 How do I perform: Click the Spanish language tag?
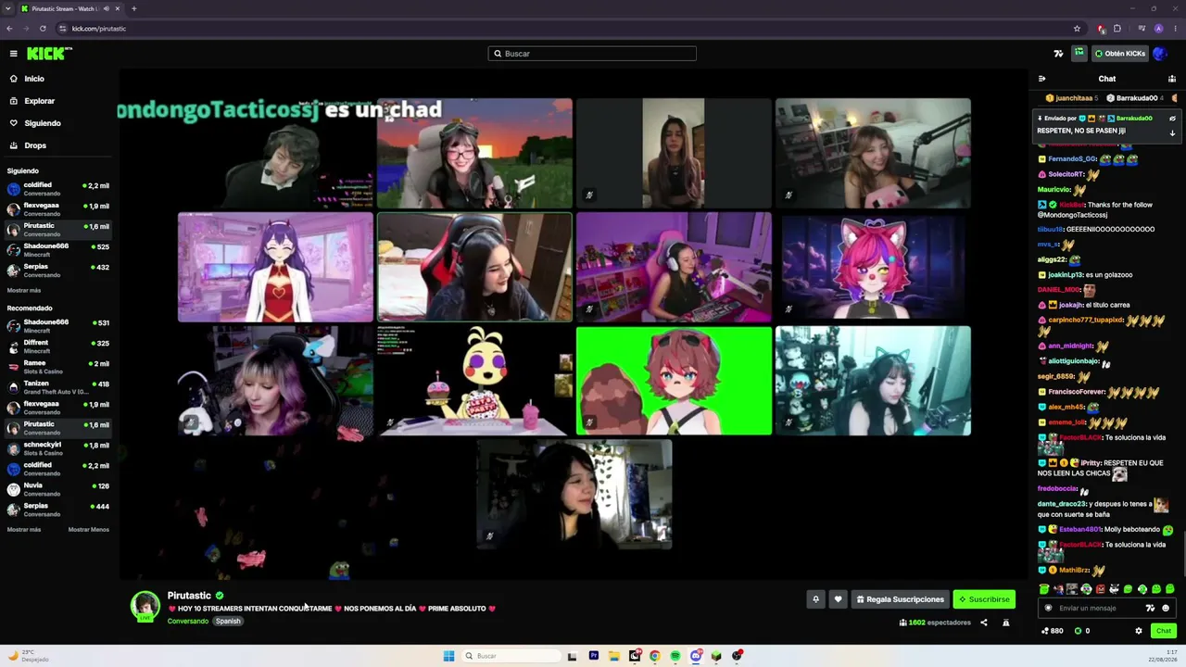[228, 622]
